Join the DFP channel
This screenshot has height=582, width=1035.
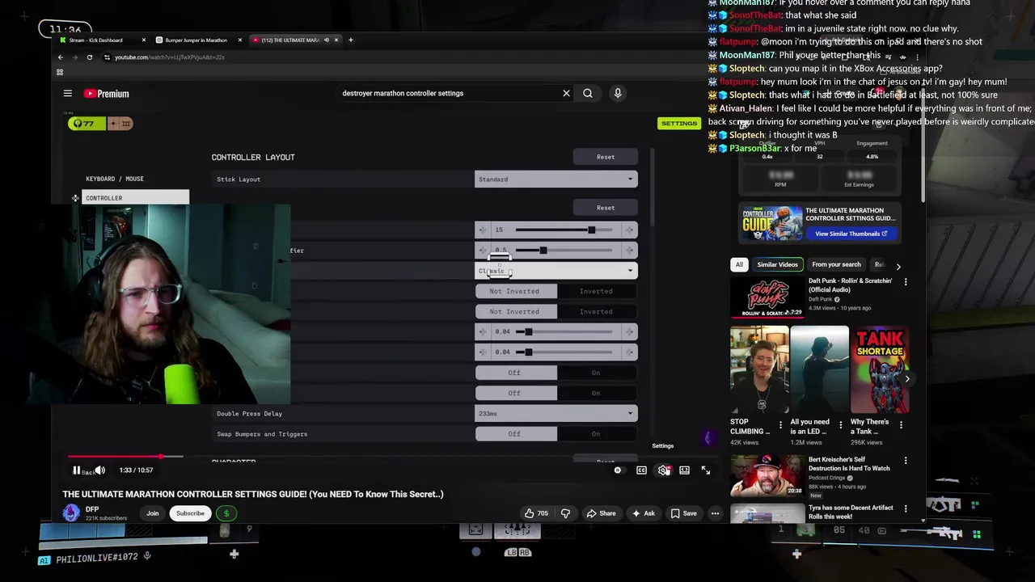pyautogui.click(x=152, y=513)
